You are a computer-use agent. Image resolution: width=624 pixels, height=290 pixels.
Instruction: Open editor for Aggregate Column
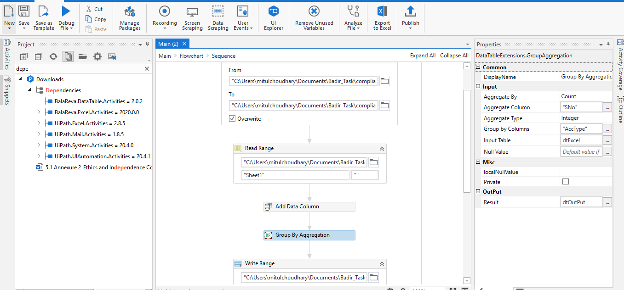click(607, 107)
